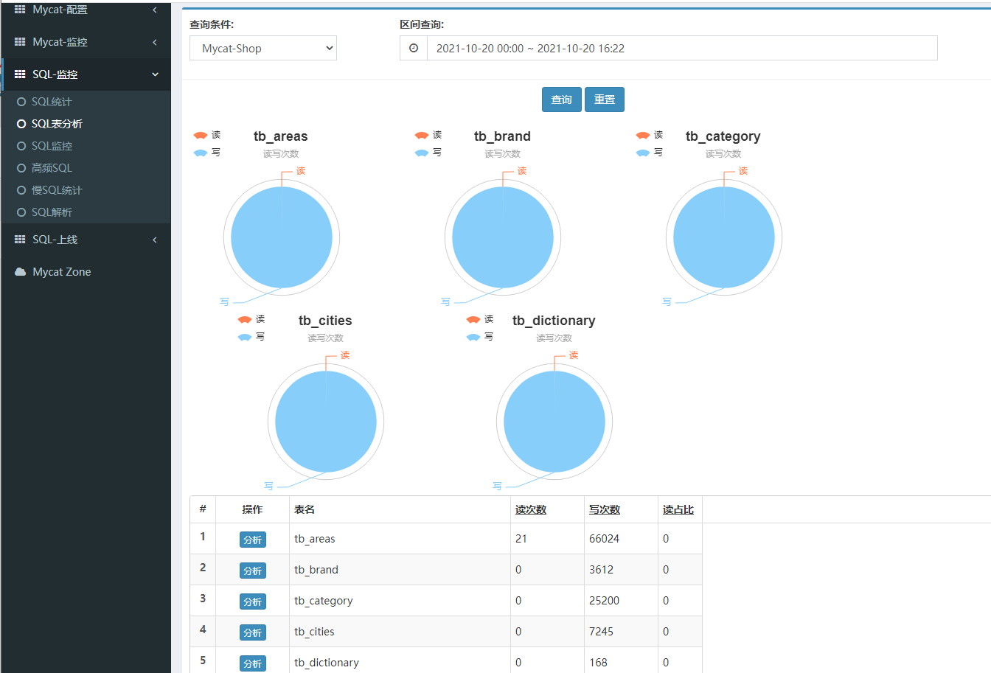Click the 66024 write count cell

click(621, 539)
